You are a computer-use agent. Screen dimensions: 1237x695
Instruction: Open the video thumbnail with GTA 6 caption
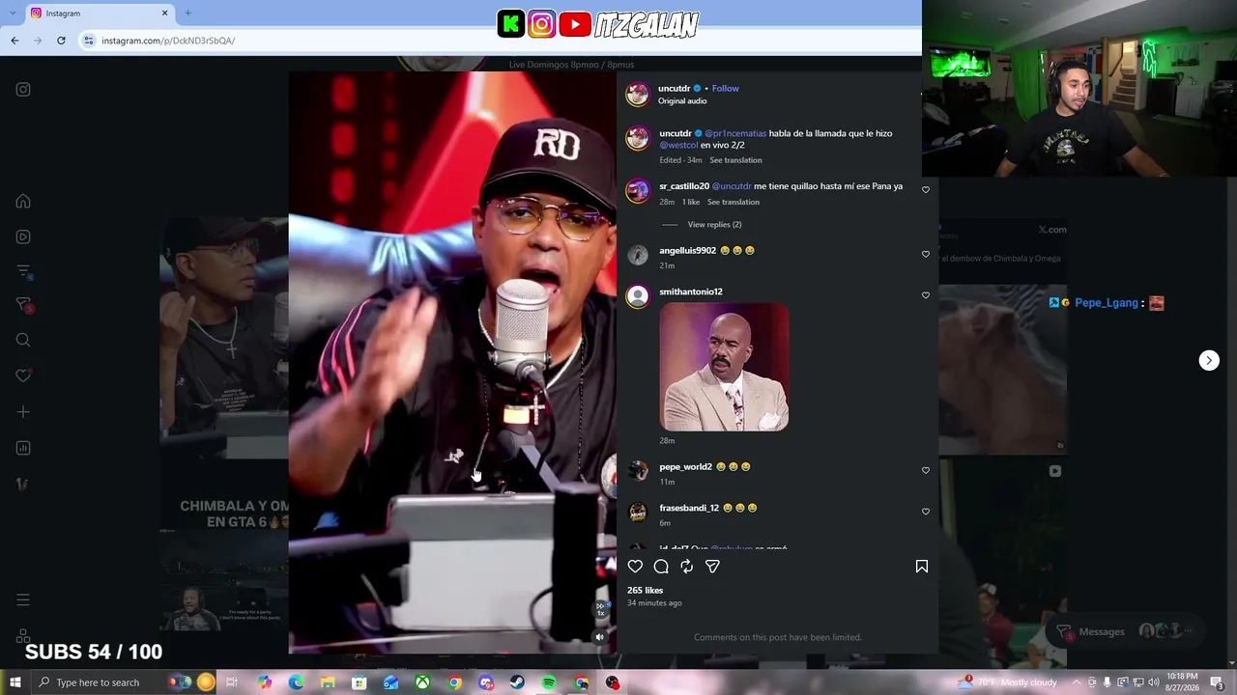click(224, 374)
